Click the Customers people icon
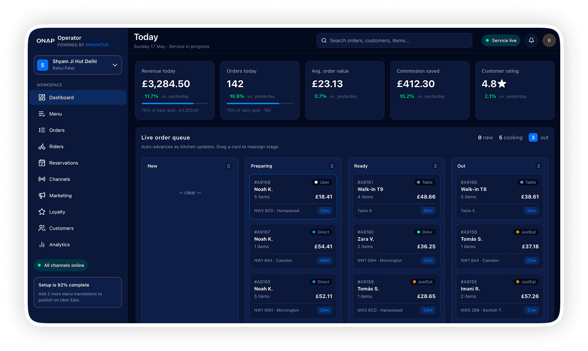588x351 pixels. click(x=42, y=228)
